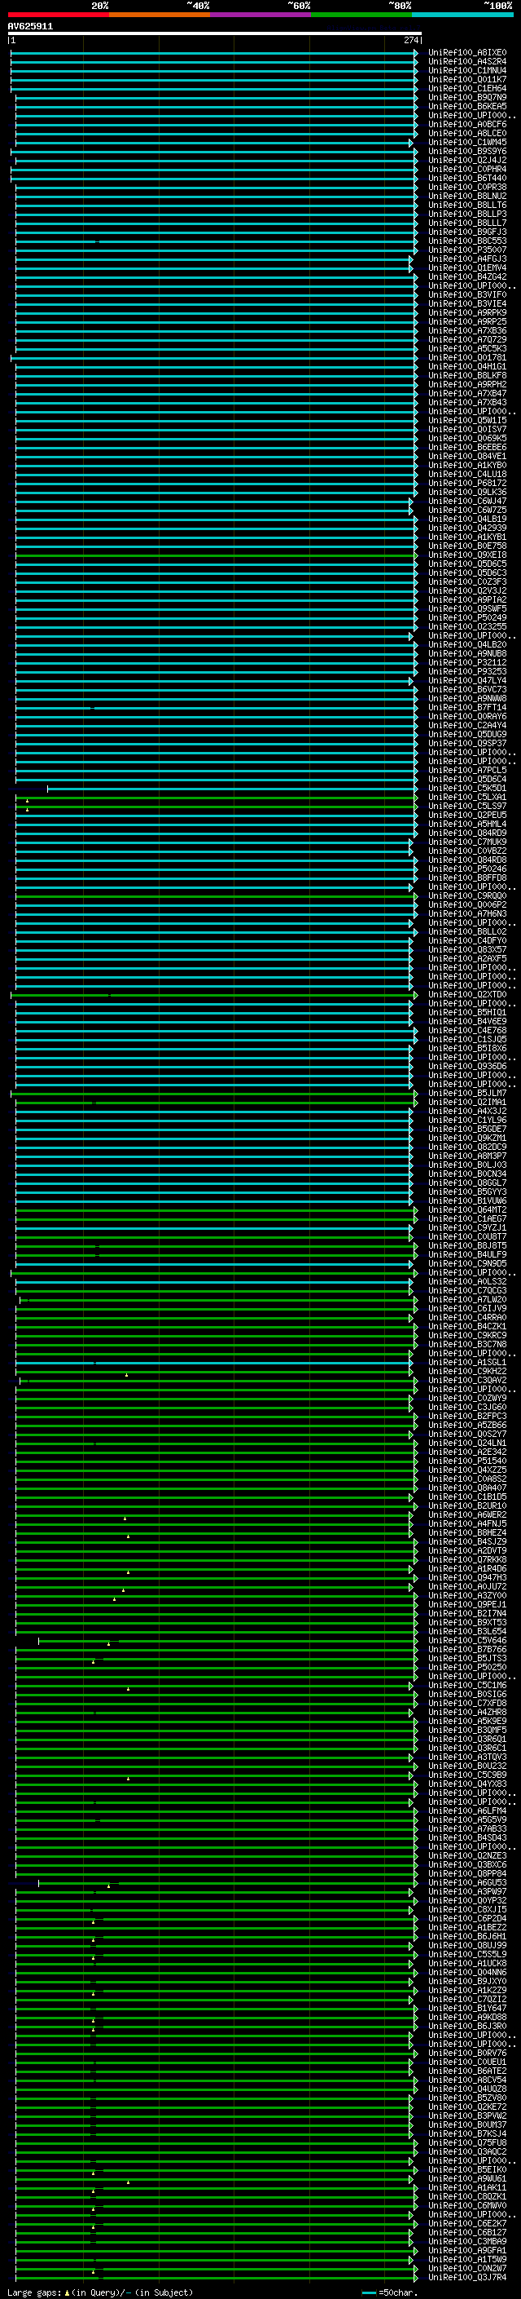Click the white query sequence bar
Image resolution: width=521 pixels, height=2299 pixels.
point(215,34)
